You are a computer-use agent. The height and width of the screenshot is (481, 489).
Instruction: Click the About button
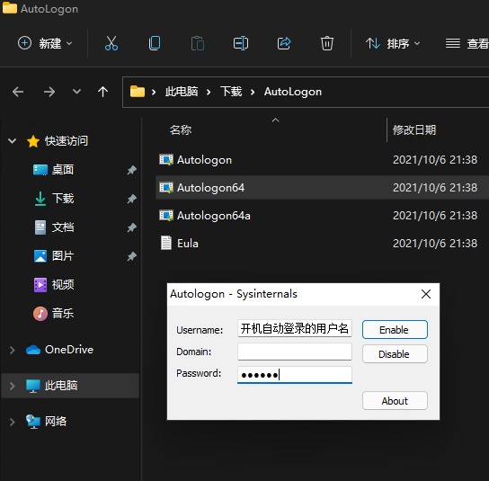(395, 400)
